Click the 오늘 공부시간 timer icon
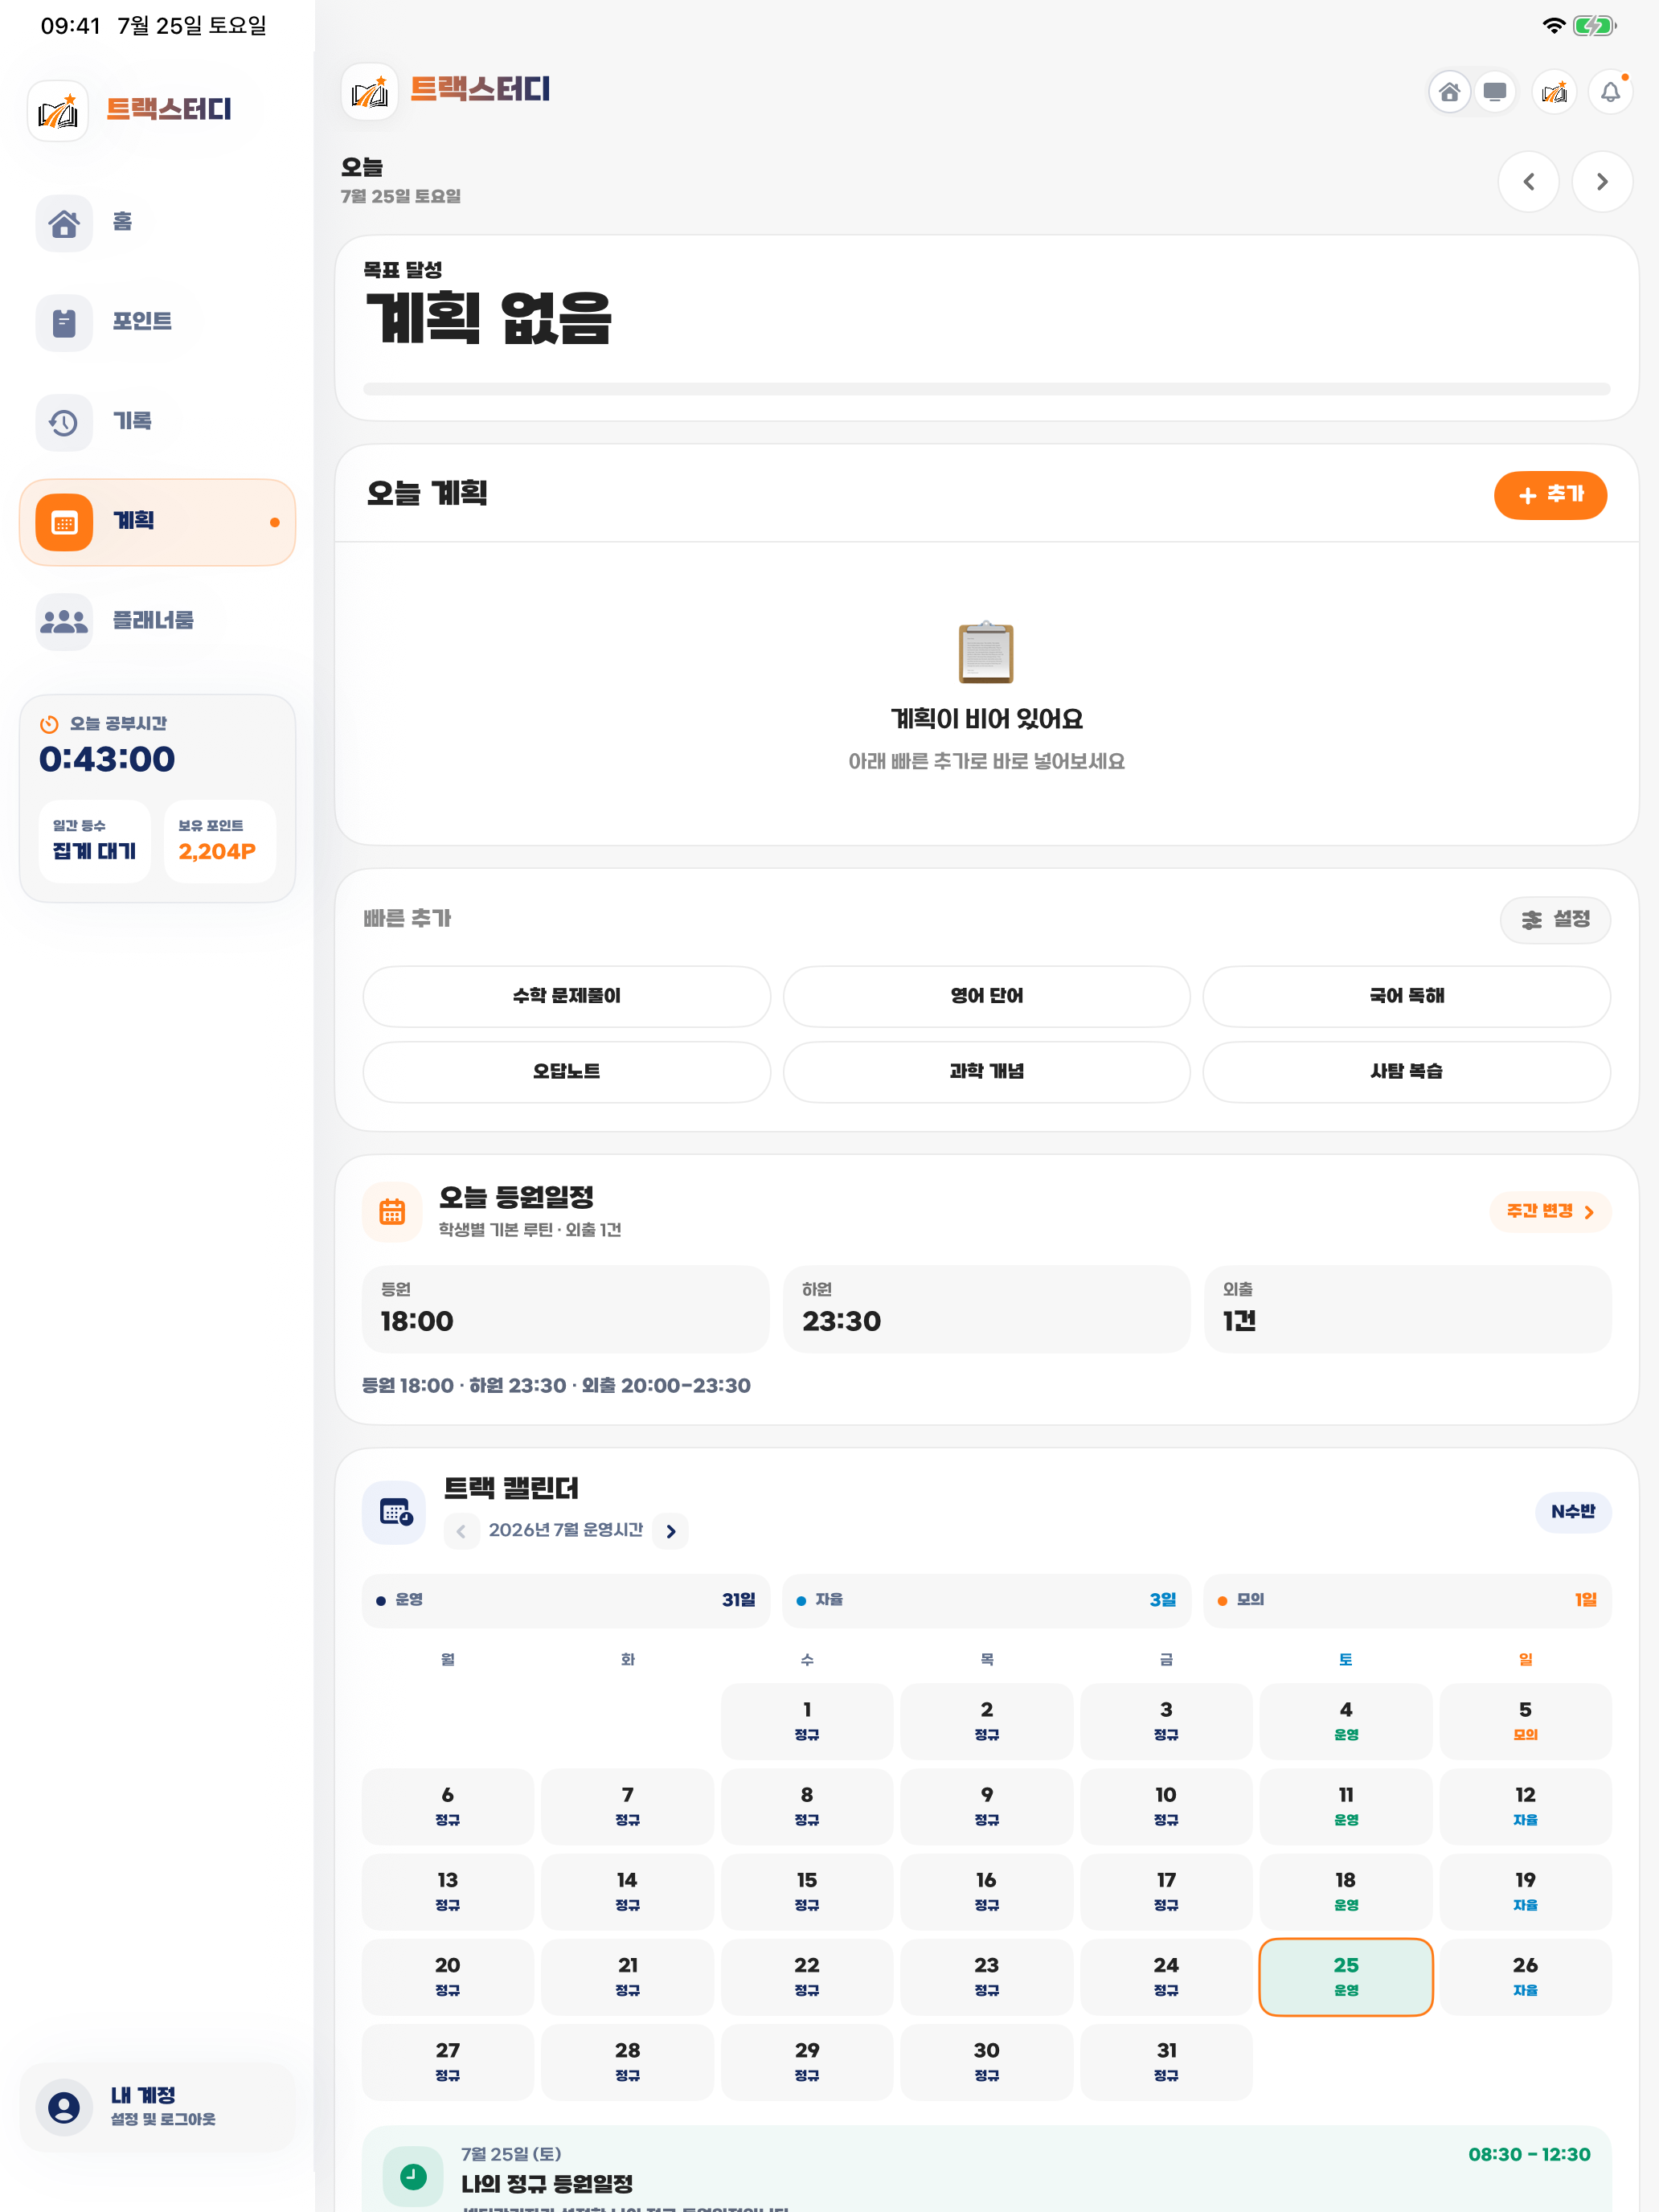Image resolution: width=1659 pixels, height=2212 pixels. tap(49, 724)
